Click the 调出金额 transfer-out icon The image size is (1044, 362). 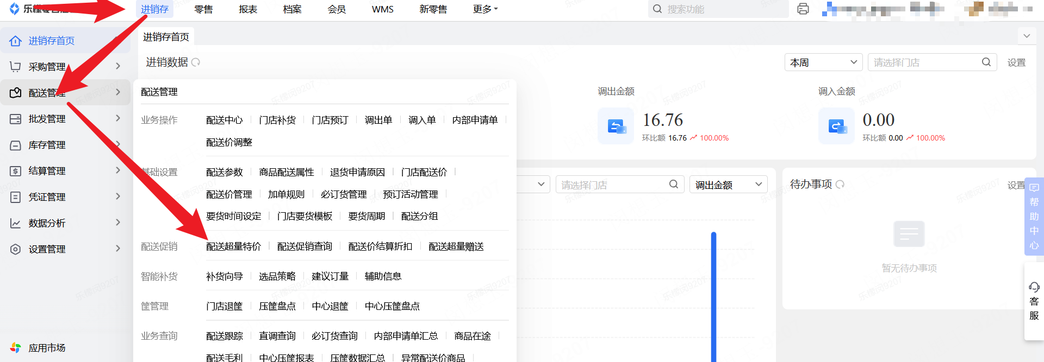616,126
